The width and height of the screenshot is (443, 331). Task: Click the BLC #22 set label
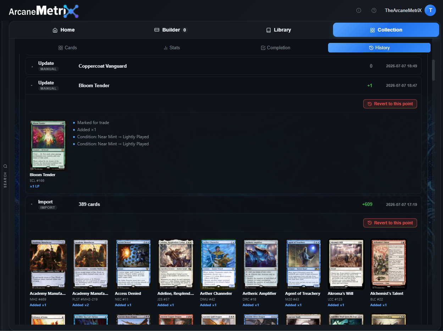tap(377, 299)
